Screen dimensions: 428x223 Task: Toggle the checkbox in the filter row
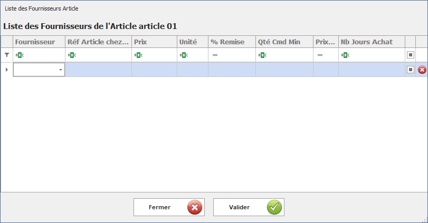(x=411, y=55)
